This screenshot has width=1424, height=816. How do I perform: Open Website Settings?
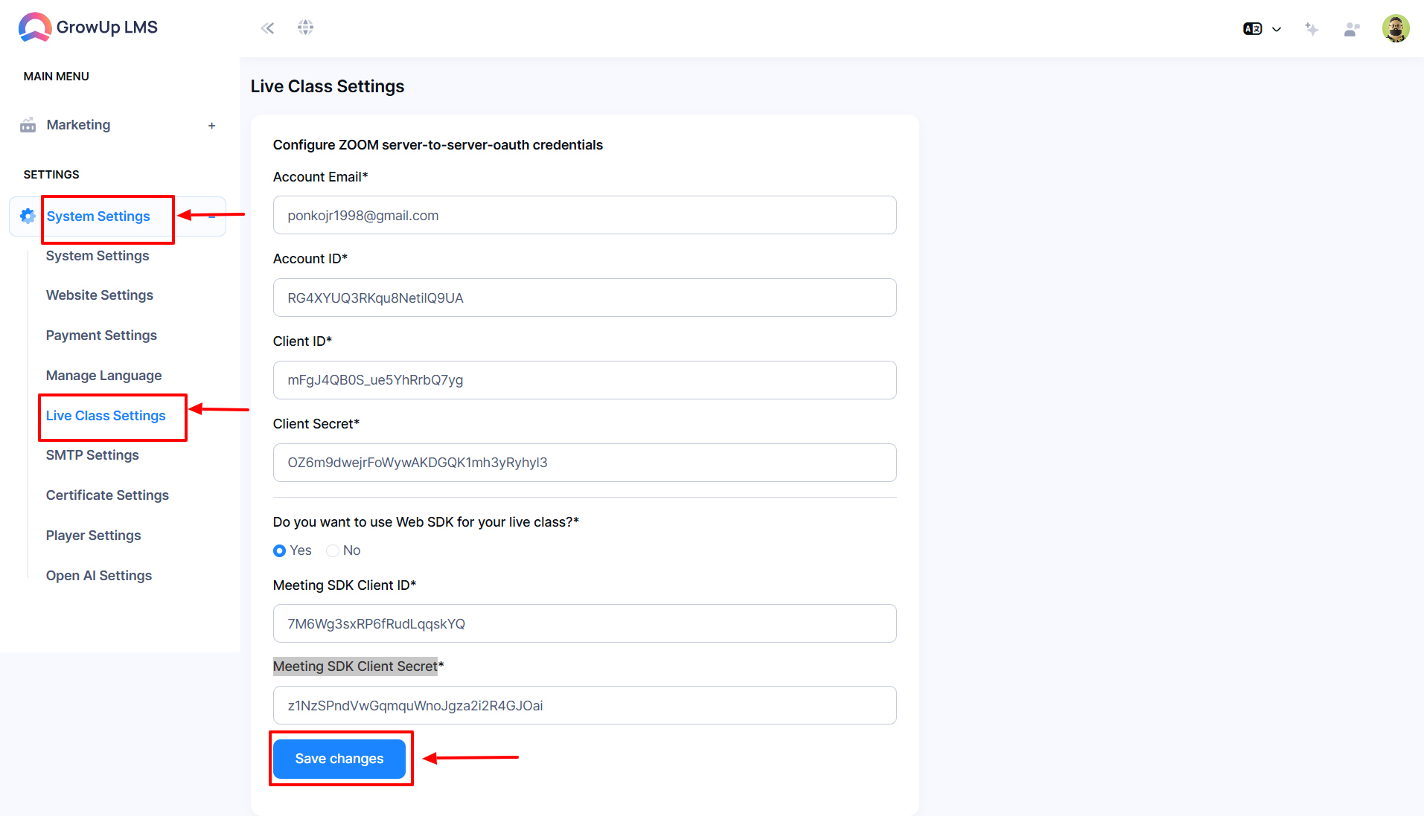(x=100, y=295)
